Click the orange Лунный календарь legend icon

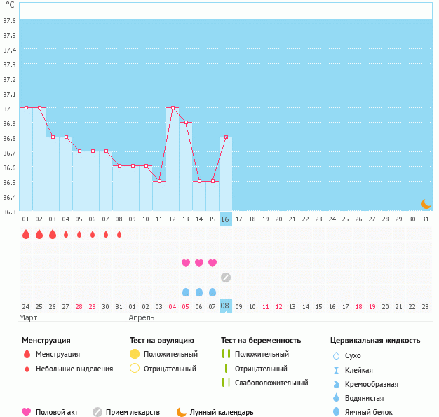pos(182,412)
